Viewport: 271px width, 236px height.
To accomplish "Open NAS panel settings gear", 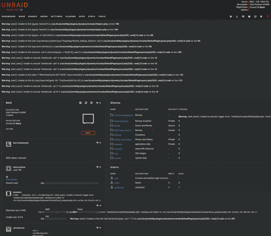I will click(97, 103).
